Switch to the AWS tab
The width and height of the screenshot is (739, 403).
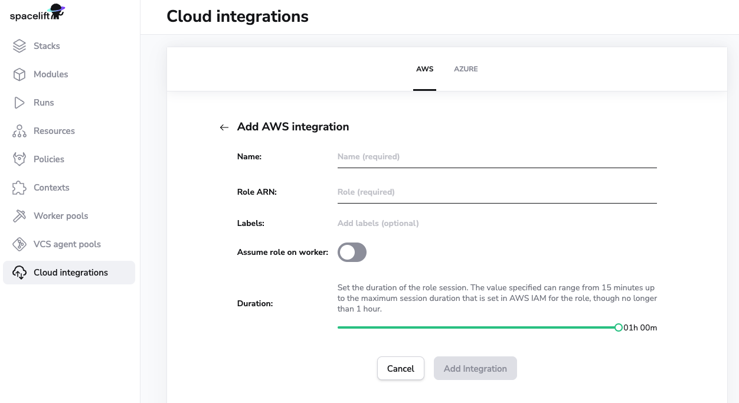coord(424,69)
